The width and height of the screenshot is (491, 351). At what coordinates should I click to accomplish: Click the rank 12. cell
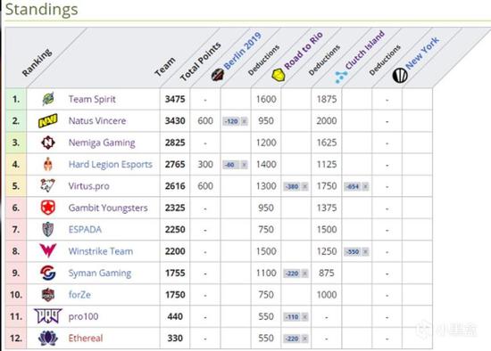[x=16, y=338]
